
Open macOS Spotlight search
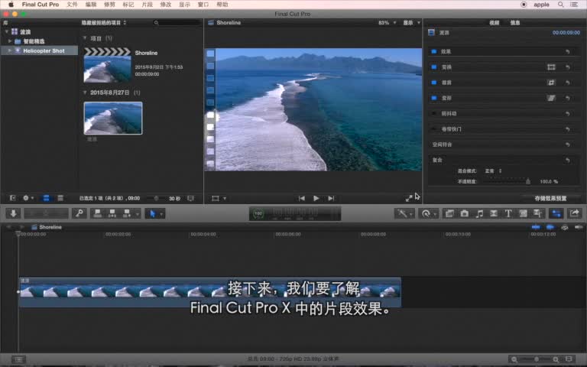tap(560, 5)
